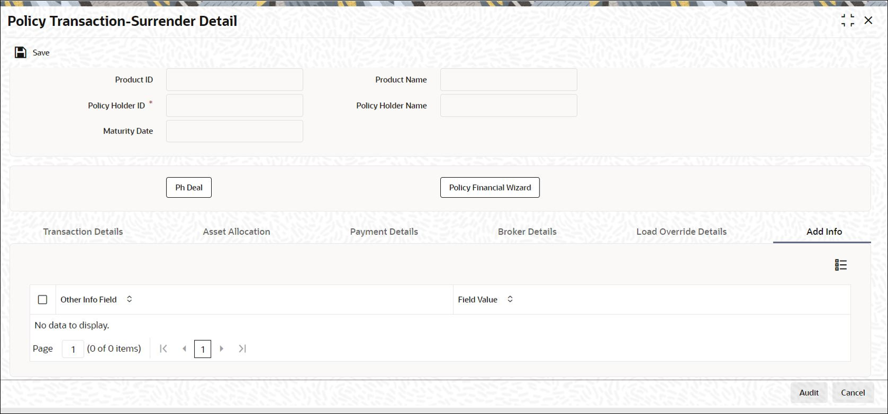Screen dimensions: 888x414
Task: Collapse window with the minimize-frame icon
Action: coord(847,21)
